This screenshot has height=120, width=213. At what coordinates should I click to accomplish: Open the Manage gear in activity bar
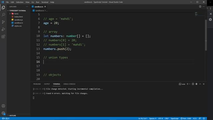point(3,113)
